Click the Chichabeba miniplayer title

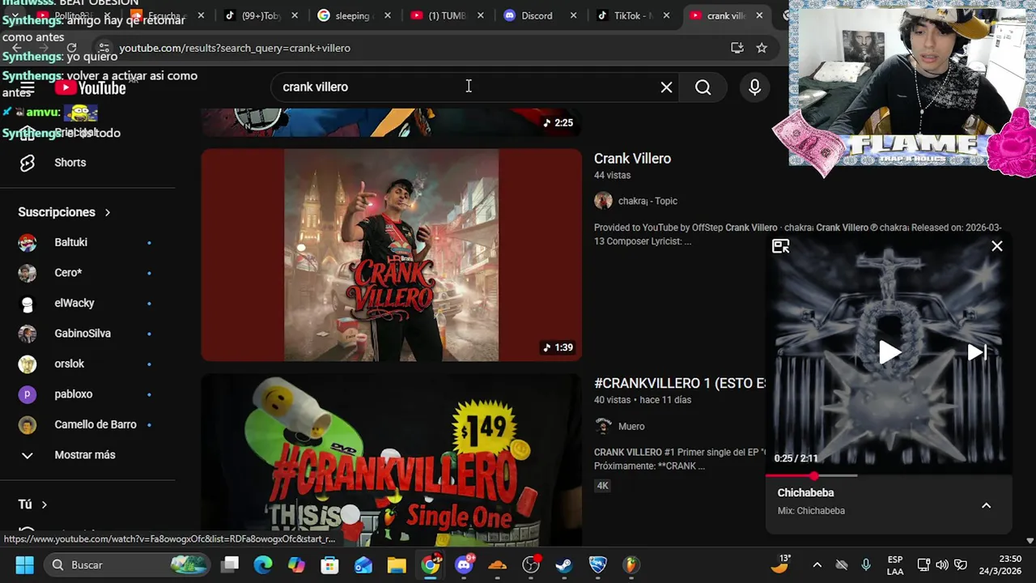(805, 492)
